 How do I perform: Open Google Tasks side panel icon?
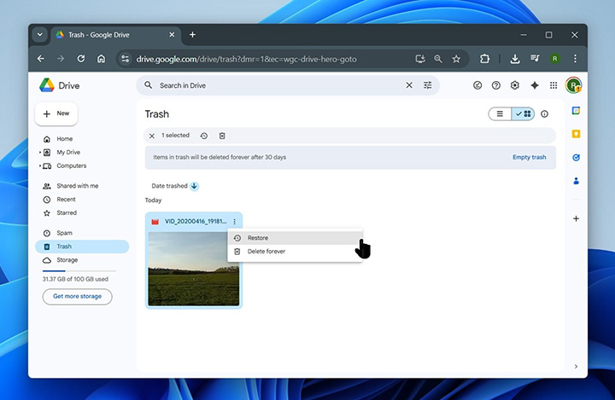(576, 158)
